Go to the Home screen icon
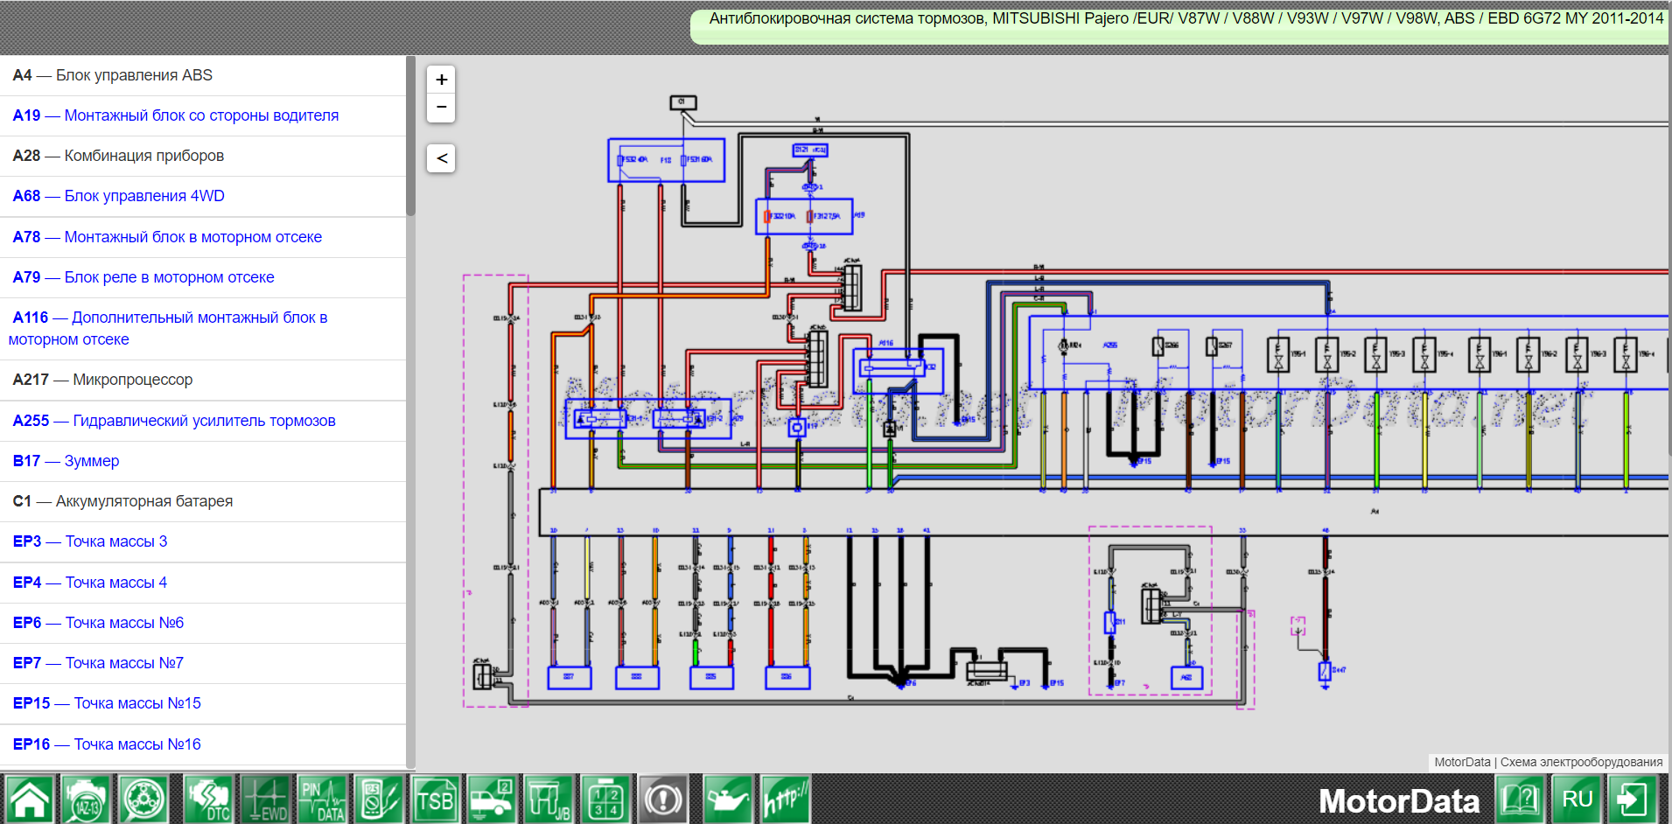The width and height of the screenshot is (1672, 824). coord(30,799)
